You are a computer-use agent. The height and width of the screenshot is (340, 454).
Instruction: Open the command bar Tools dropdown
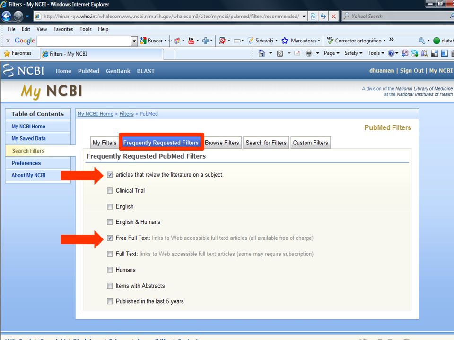click(x=376, y=53)
